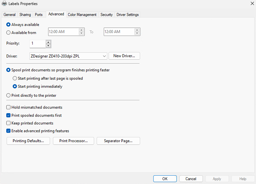Screen dimensions: 256x184
Task: Choose Print directly to the printer
Action: coord(9,95)
